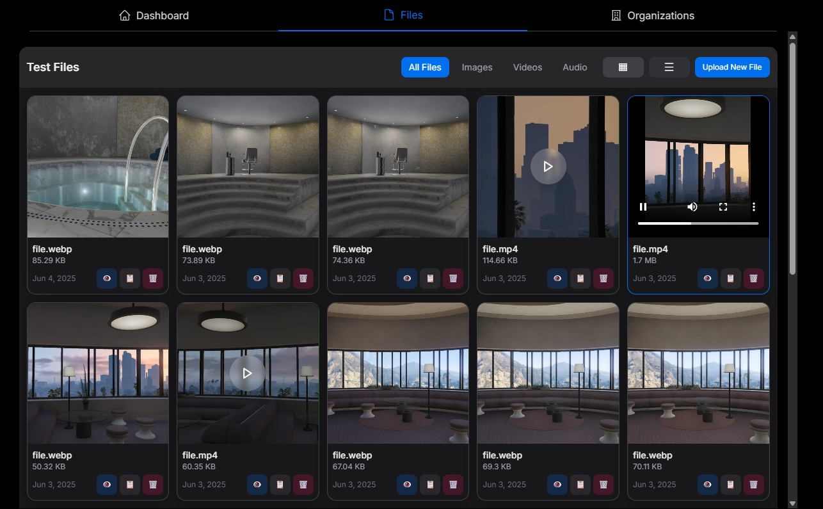Open the 69.3 KB mountain lounge thumbnail
Screen dimensions: 823x509
pos(548,373)
